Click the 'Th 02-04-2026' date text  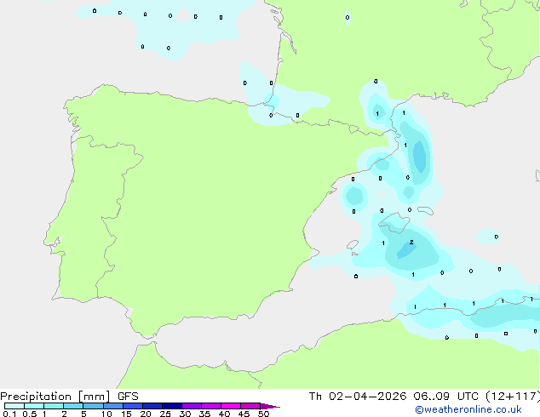point(358,397)
